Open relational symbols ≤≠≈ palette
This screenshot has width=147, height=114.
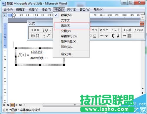point(35,30)
